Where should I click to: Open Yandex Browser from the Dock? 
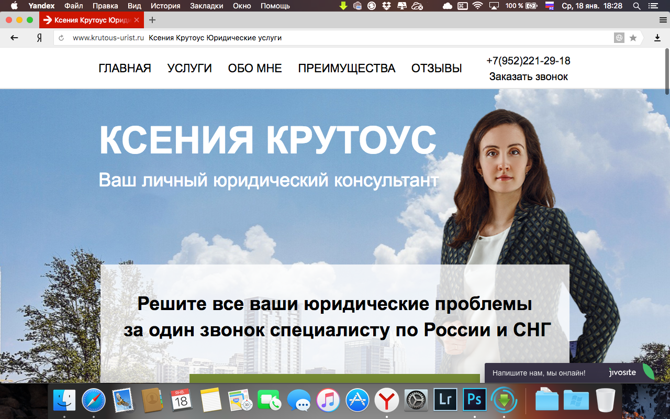387,400
